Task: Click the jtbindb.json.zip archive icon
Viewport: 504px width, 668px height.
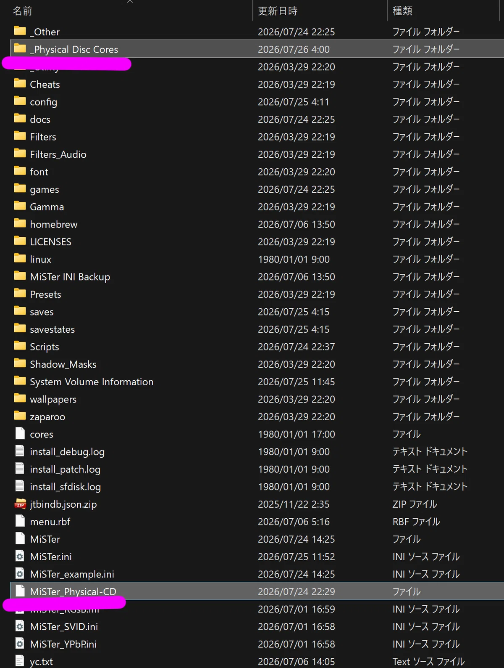Action: (20, 504)
